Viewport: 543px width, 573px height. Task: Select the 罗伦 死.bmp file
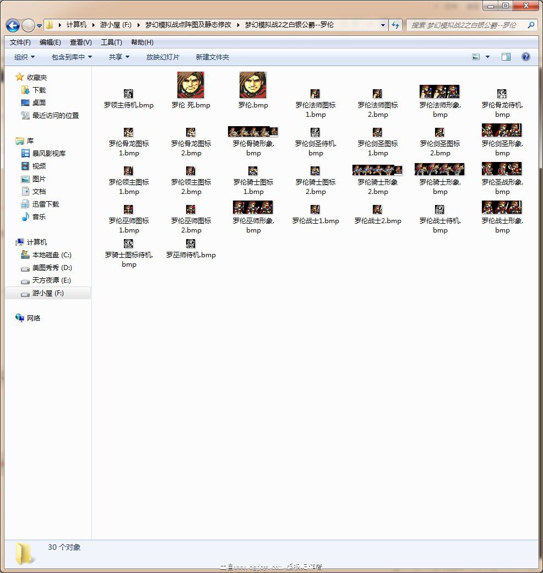click(x=191, y=85)
